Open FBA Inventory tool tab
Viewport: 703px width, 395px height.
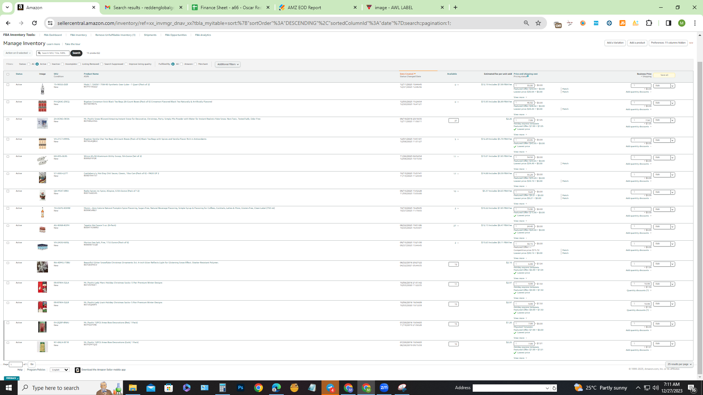(78, 35)
